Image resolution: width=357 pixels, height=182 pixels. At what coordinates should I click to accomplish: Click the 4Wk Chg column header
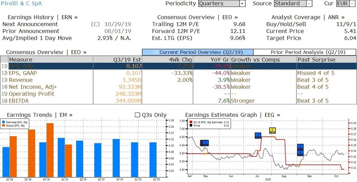pos(167,59)
